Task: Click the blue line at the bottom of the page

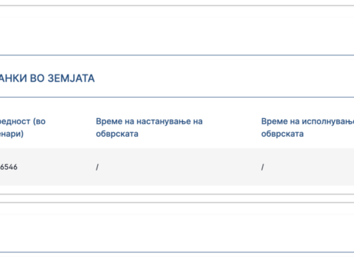Action: 177,252
